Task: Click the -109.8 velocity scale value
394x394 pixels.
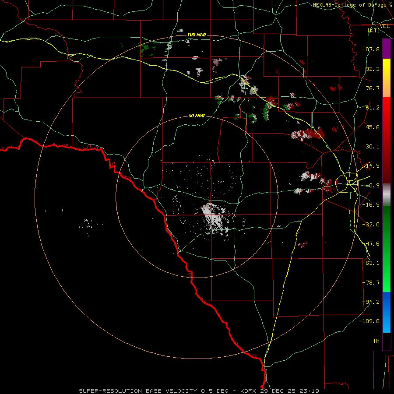Action: (369, 321)
